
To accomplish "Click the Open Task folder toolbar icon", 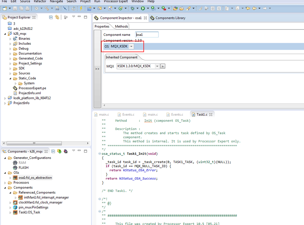I will (x=176, y=8).
